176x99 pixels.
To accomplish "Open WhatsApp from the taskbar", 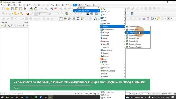I will pos(36,97).
